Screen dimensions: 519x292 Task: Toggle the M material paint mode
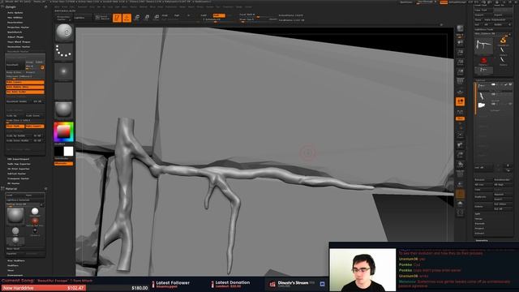coord(188,15)
